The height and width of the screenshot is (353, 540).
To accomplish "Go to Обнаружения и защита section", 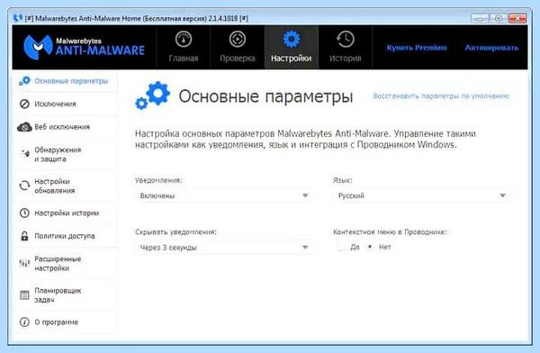I will click(x=65, y=154).
